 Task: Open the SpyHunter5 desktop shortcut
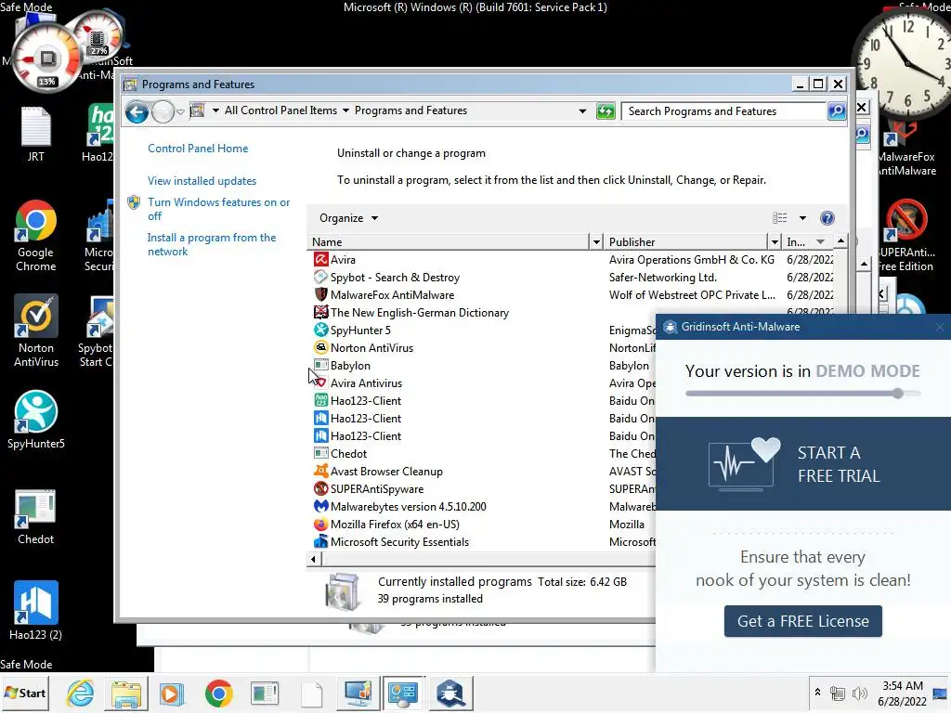point(36,420)
